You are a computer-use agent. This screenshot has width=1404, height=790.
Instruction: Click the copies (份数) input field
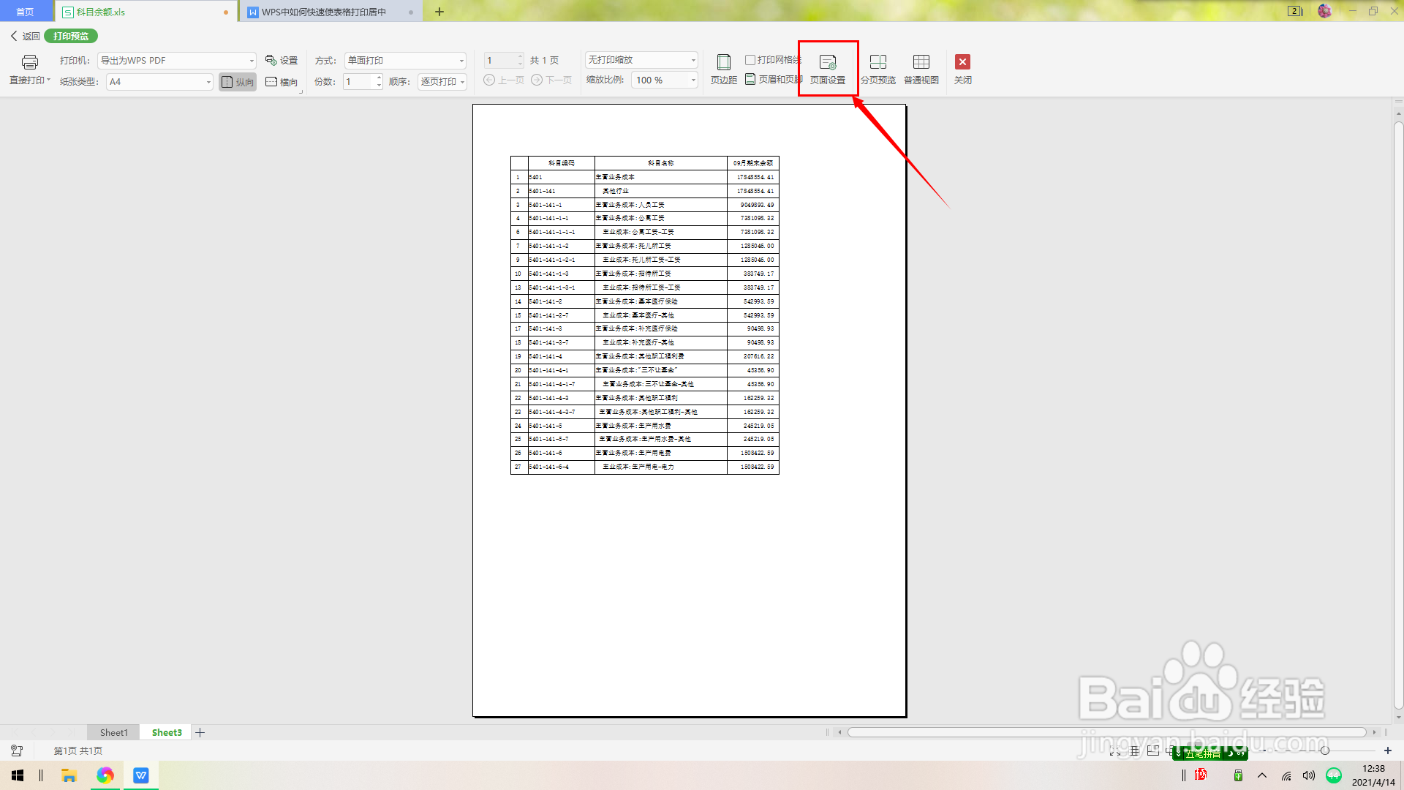coord(358,82)
